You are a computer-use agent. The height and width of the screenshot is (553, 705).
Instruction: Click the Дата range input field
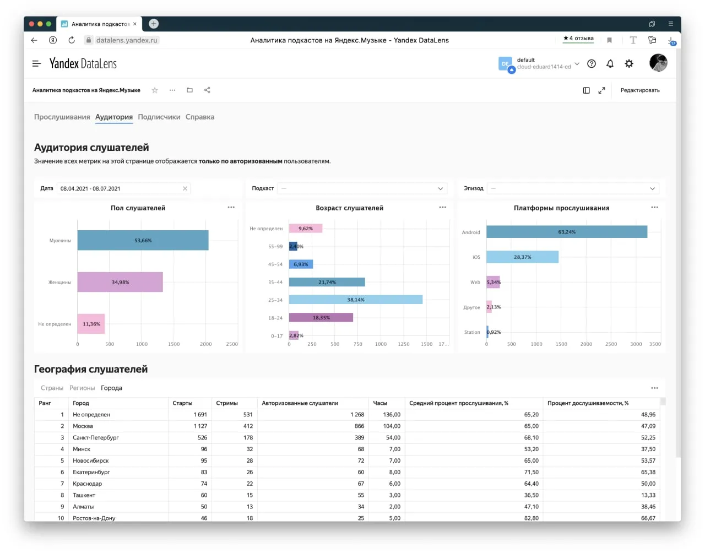123,188
